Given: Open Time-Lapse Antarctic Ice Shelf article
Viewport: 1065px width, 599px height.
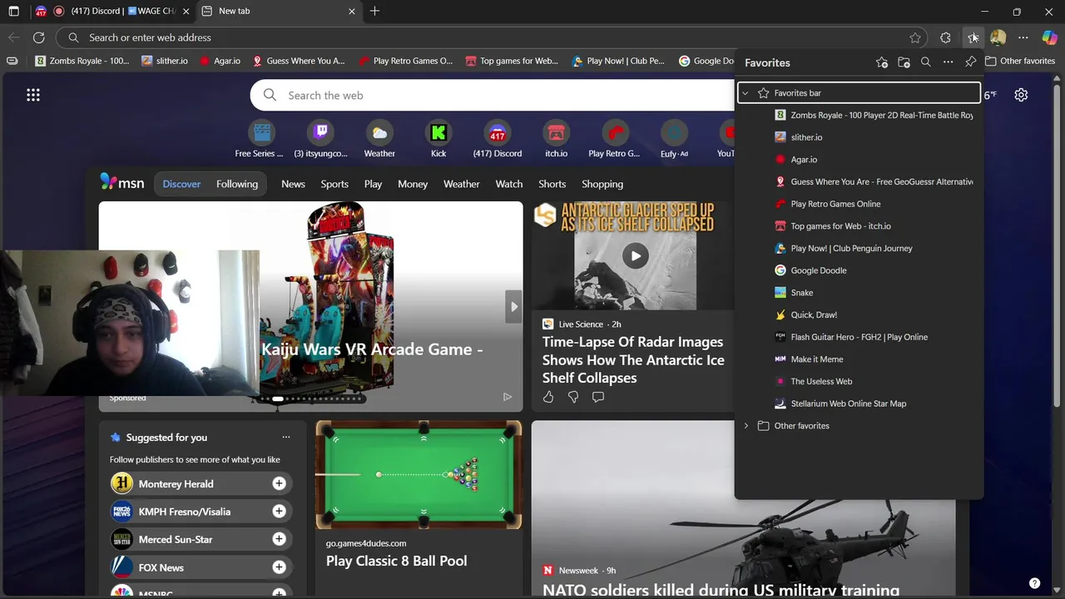Looking at the screenshot, I should point(633,359).
